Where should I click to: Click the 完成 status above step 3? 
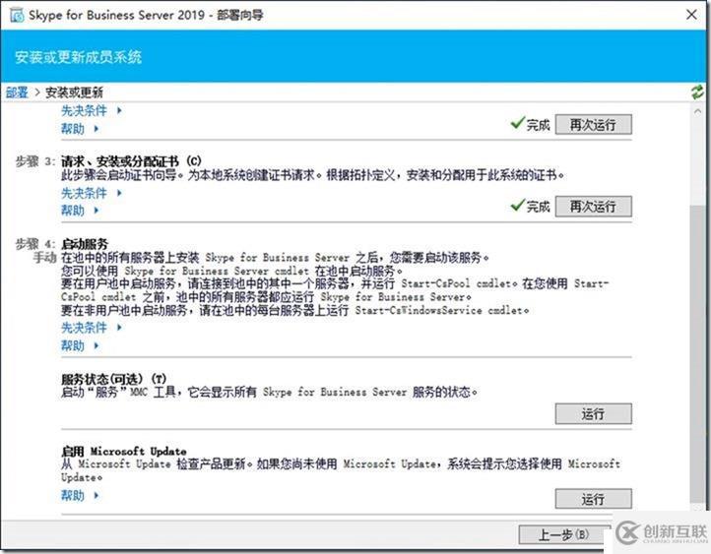pos(530,124)
